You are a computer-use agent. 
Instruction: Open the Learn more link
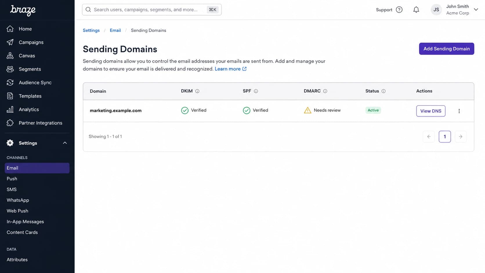pyautogui.click(x=231, y=69)
